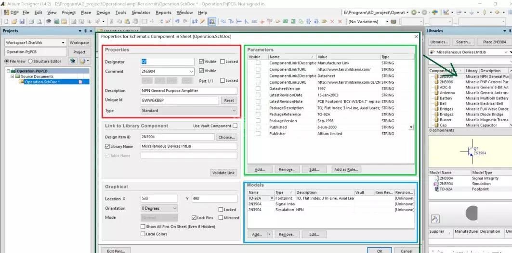
Task: Click the Cut scissors icon in toolbar
Action: click(112, 22)
